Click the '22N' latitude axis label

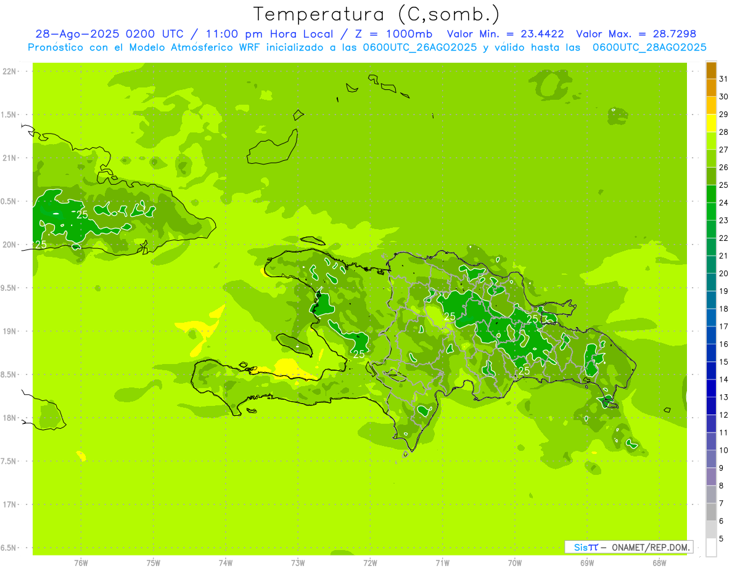(x=9, y=71)
